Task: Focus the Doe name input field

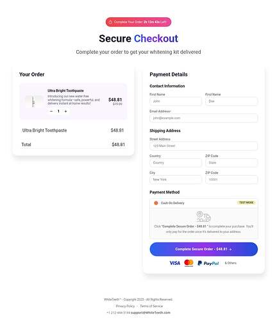Action: click(231, 101)
